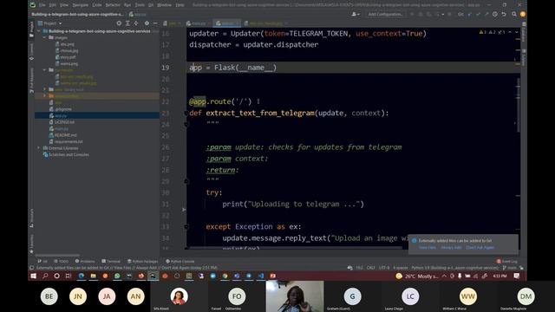Open Git history clock icon
The image size is (555, 312).
coord(495,14)
